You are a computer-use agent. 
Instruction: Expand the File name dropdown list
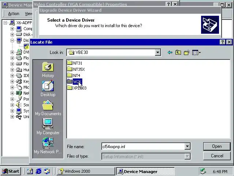tap(187, 146)
